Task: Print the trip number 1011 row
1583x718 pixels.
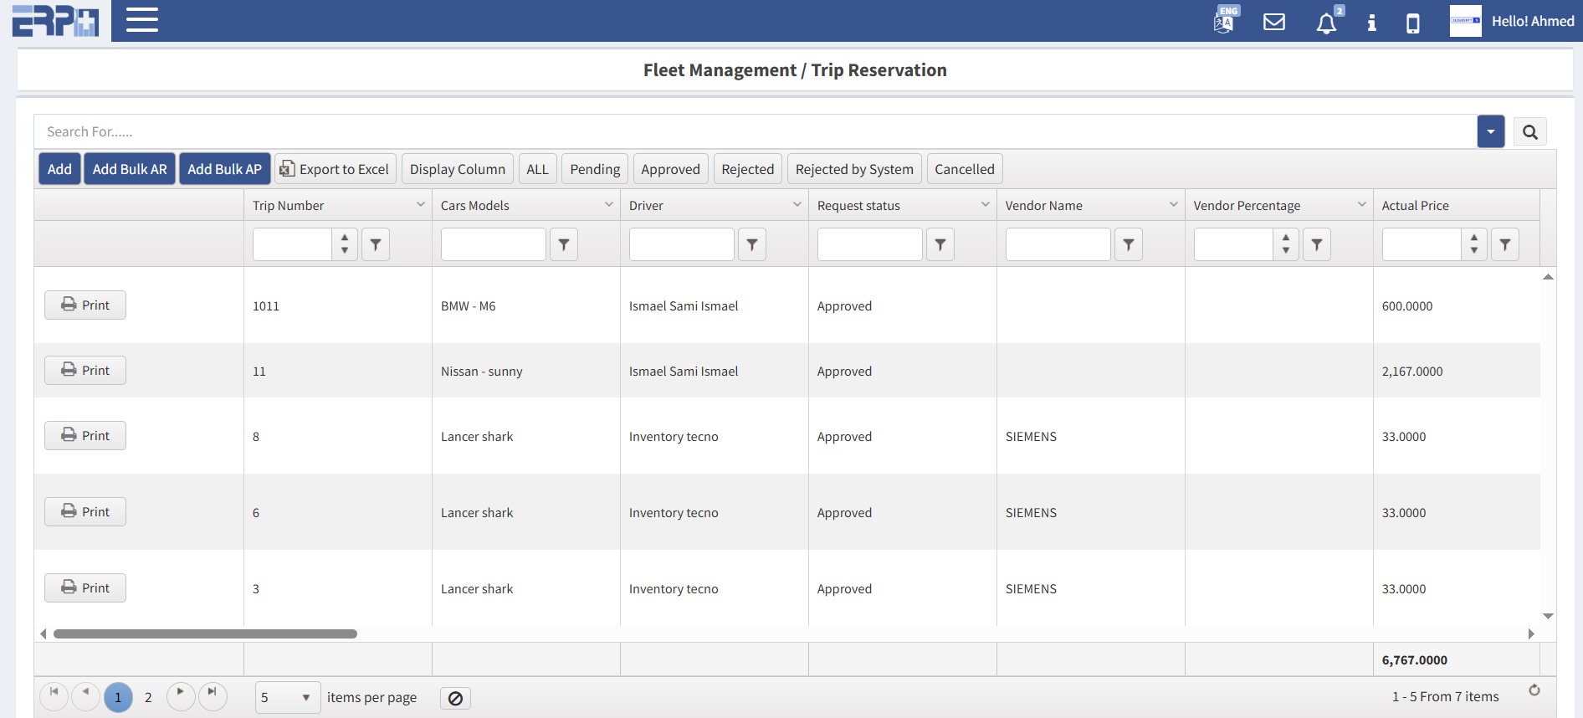Action: (85, 305)
